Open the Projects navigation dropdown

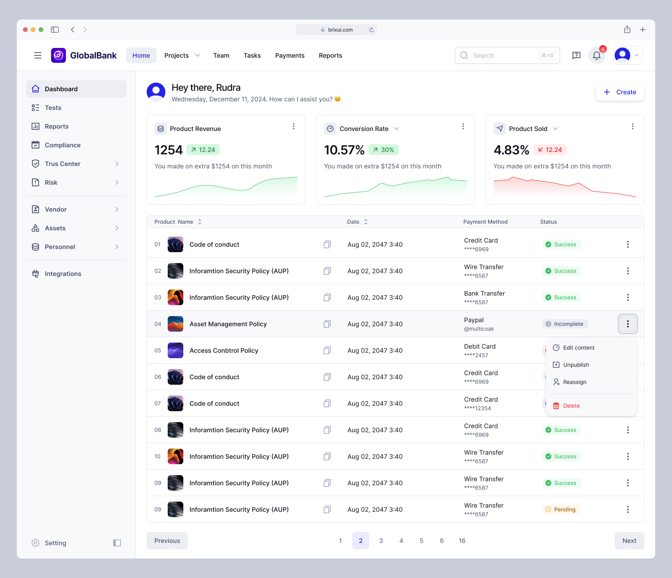(x=182, y=55)
